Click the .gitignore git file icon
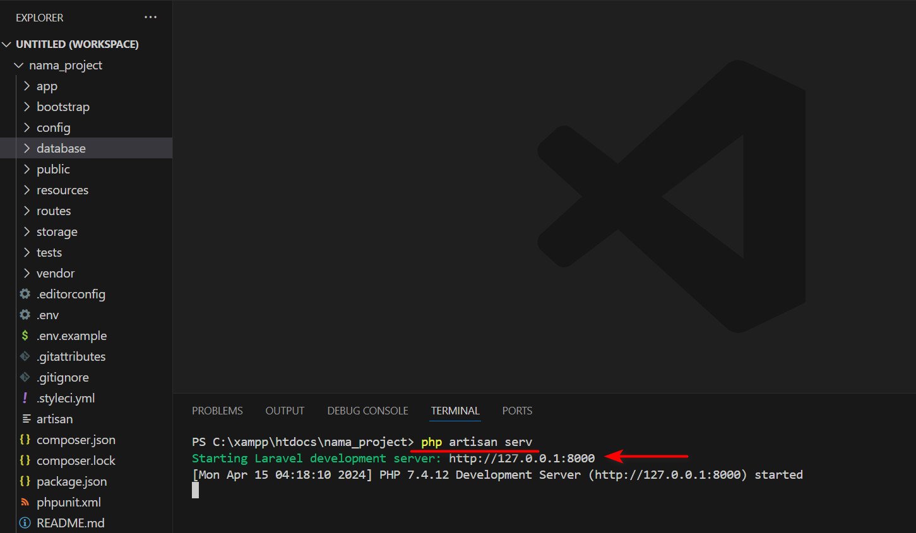The height and width of the screenshot is (533, 916). 25,377
